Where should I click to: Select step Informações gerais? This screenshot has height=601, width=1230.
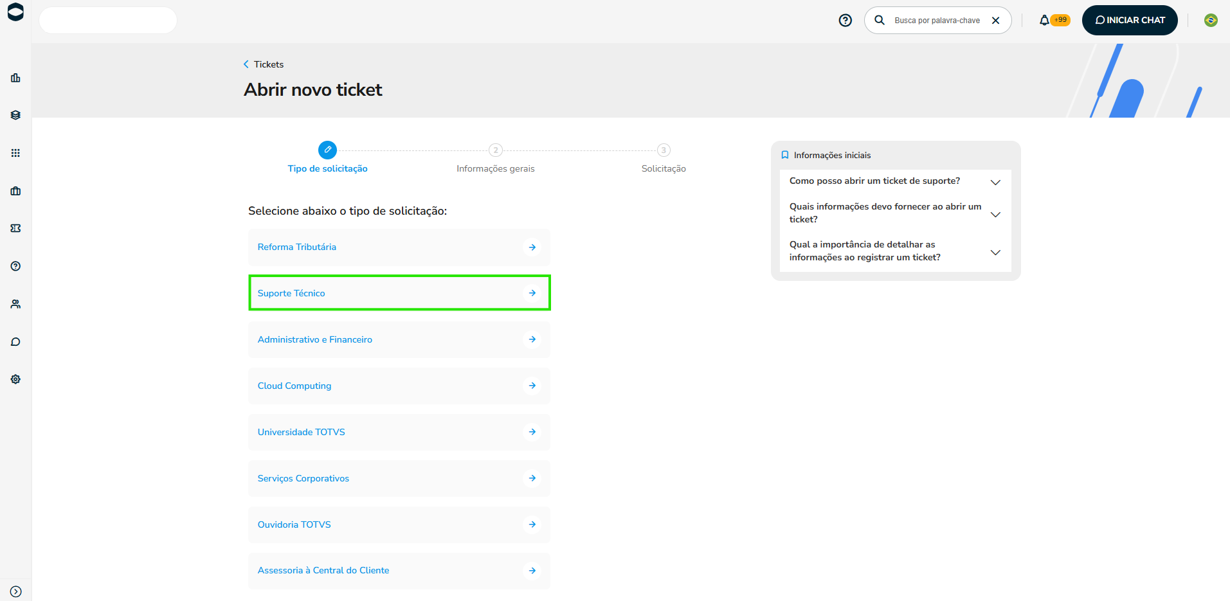coord(496,158)
